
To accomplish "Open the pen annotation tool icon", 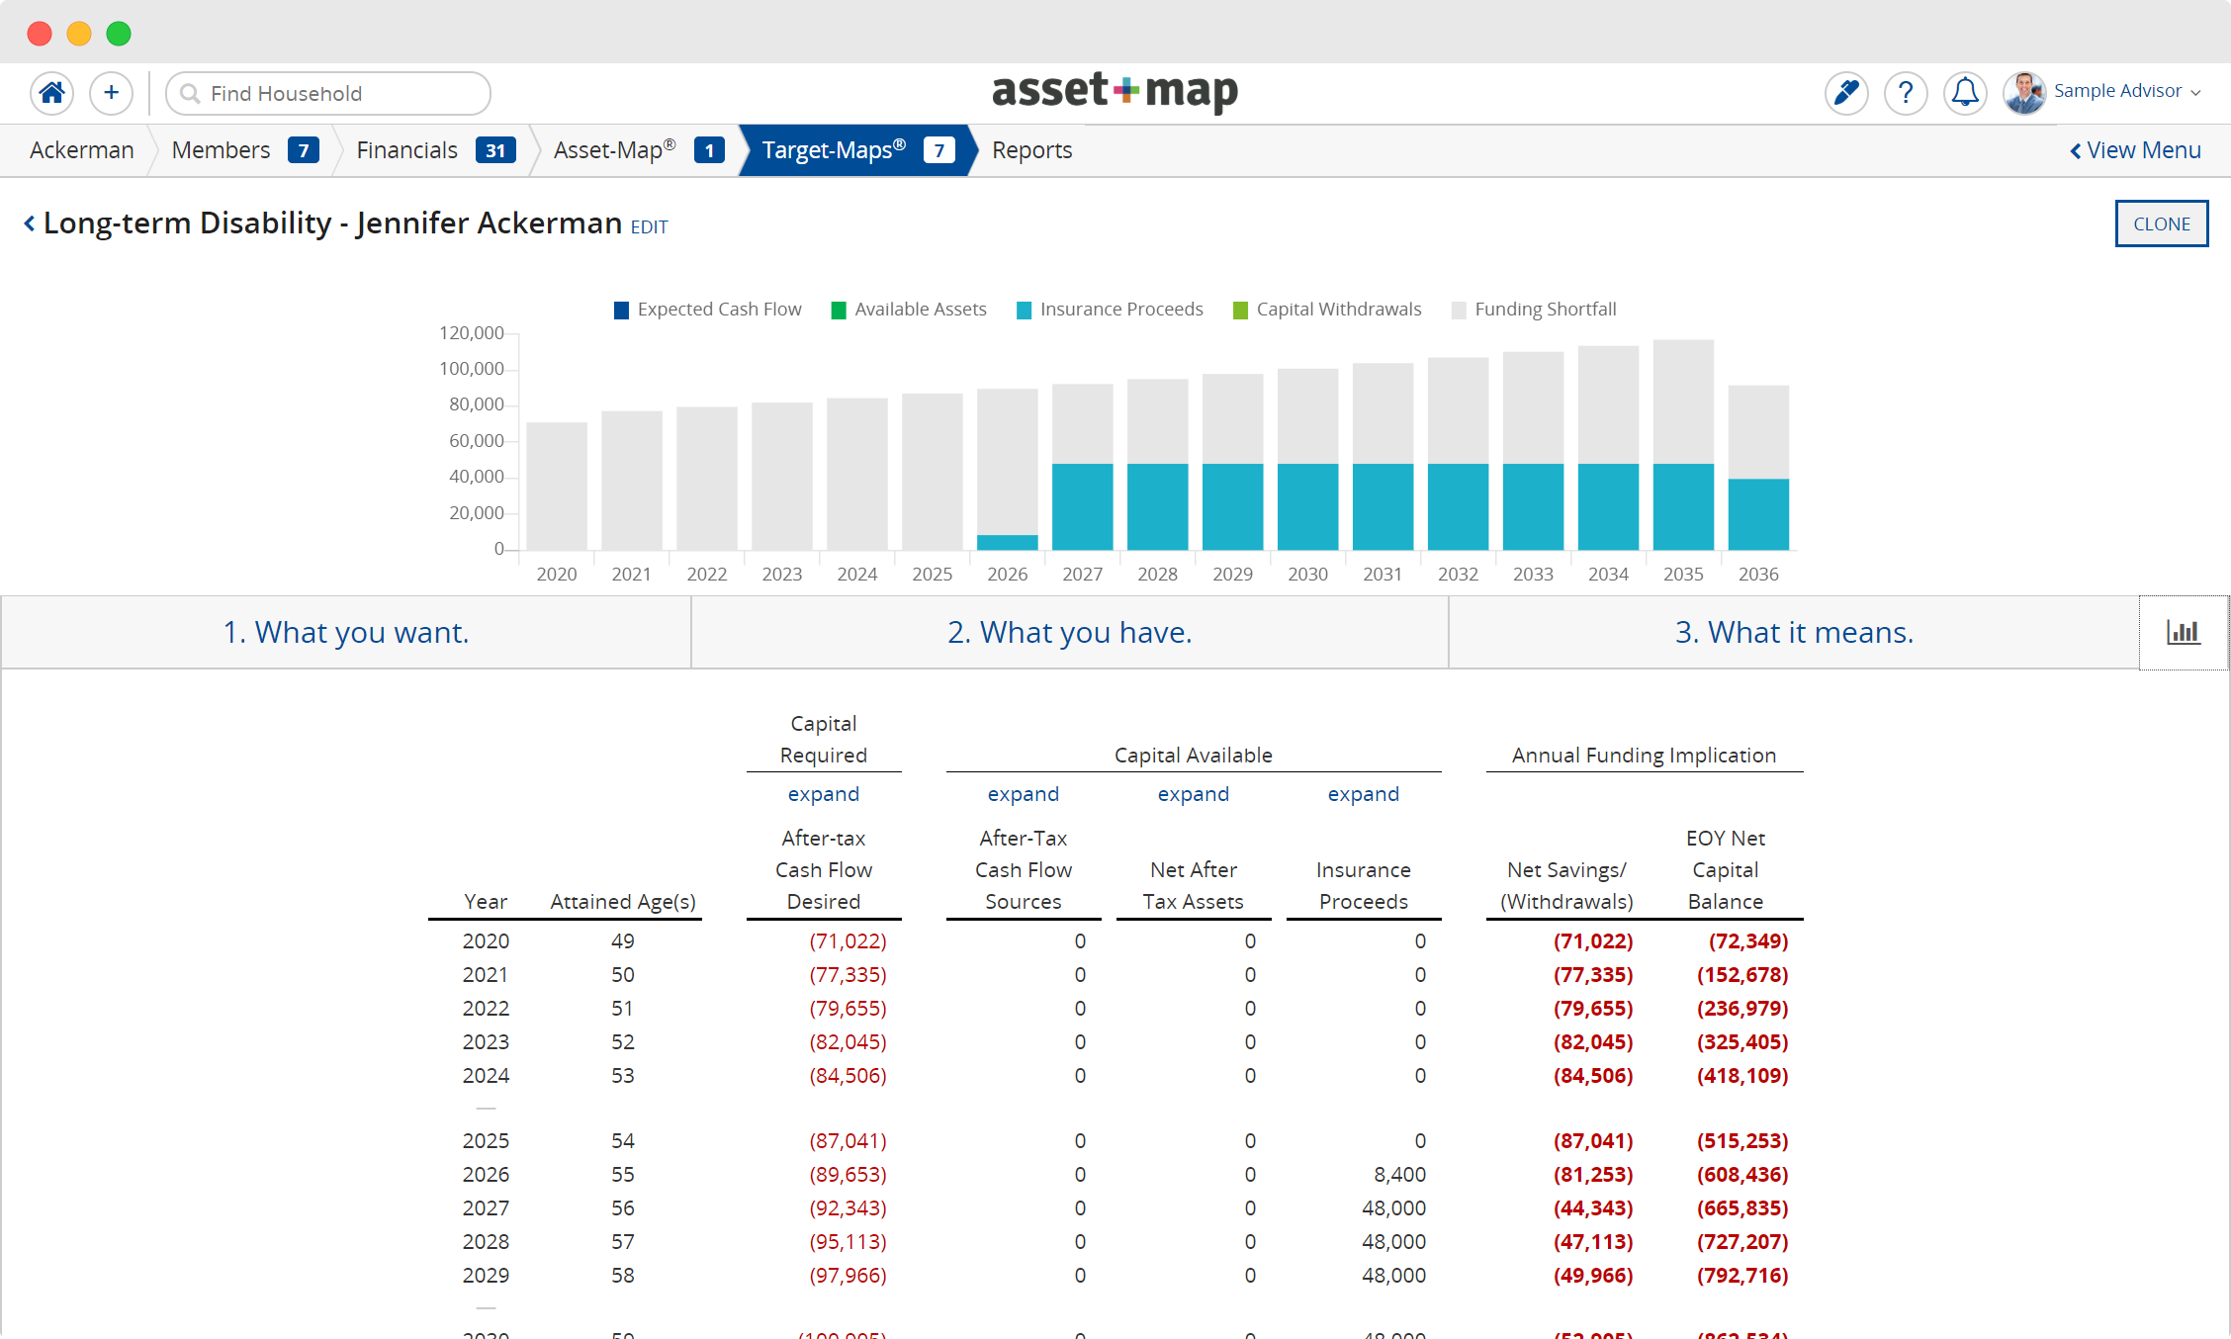I will tap(1845, 93).
